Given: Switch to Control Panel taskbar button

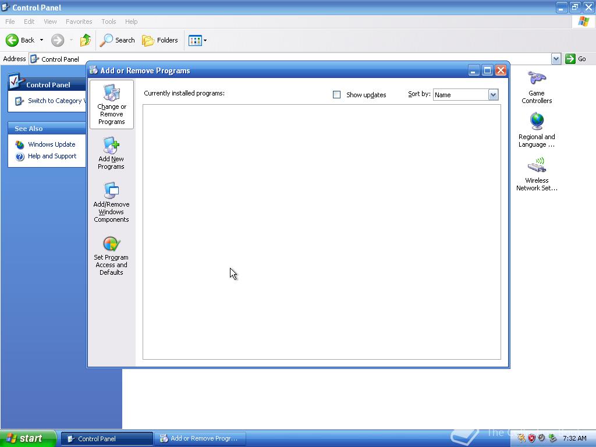Looking at the screenshot, I should (x=107, y=439).
